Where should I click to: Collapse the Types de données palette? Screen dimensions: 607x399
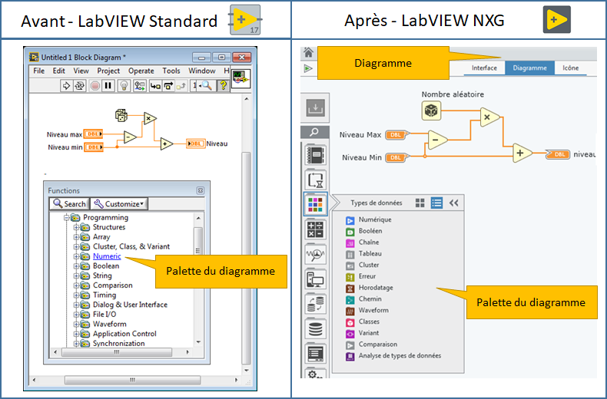point(453,203)
